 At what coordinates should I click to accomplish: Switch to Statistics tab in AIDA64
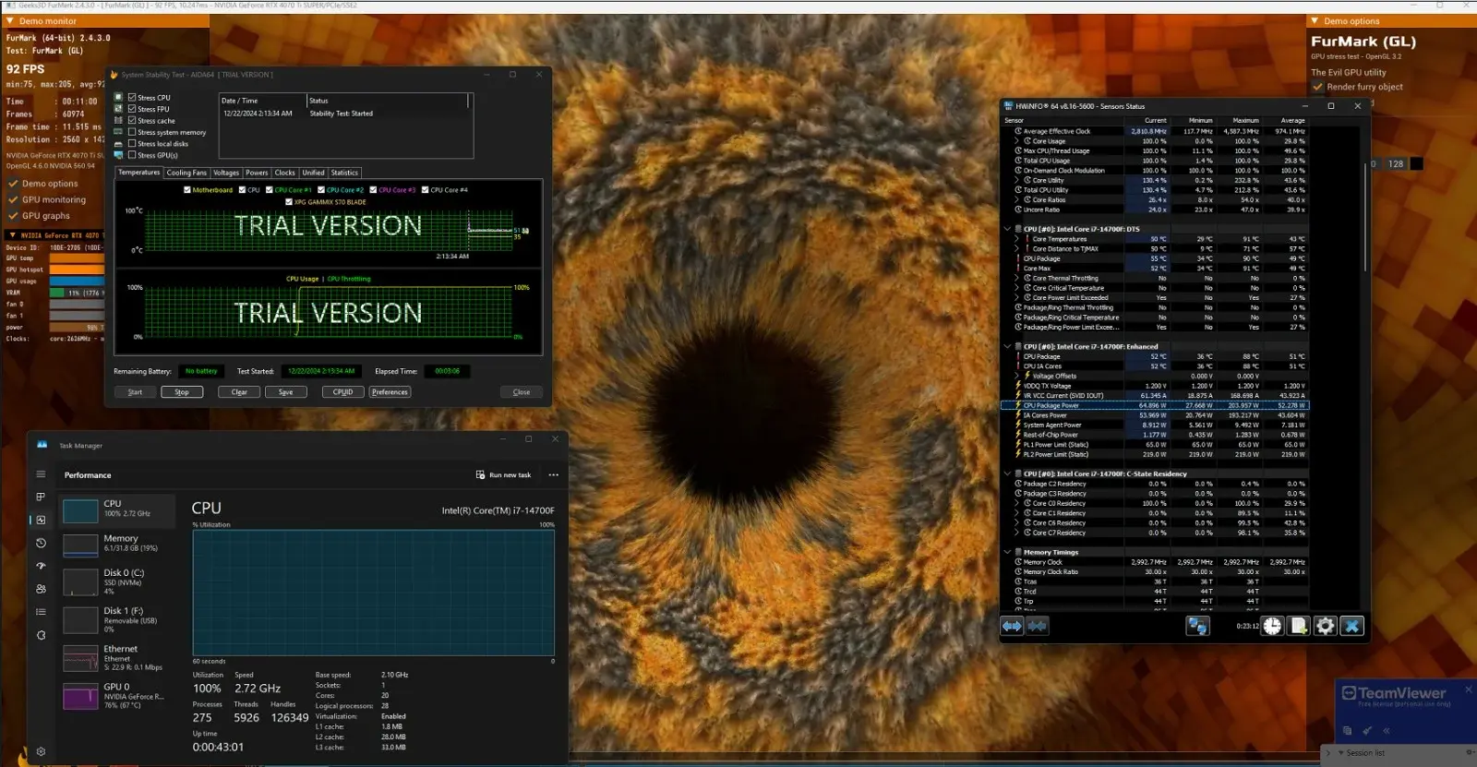click(344, 173)
